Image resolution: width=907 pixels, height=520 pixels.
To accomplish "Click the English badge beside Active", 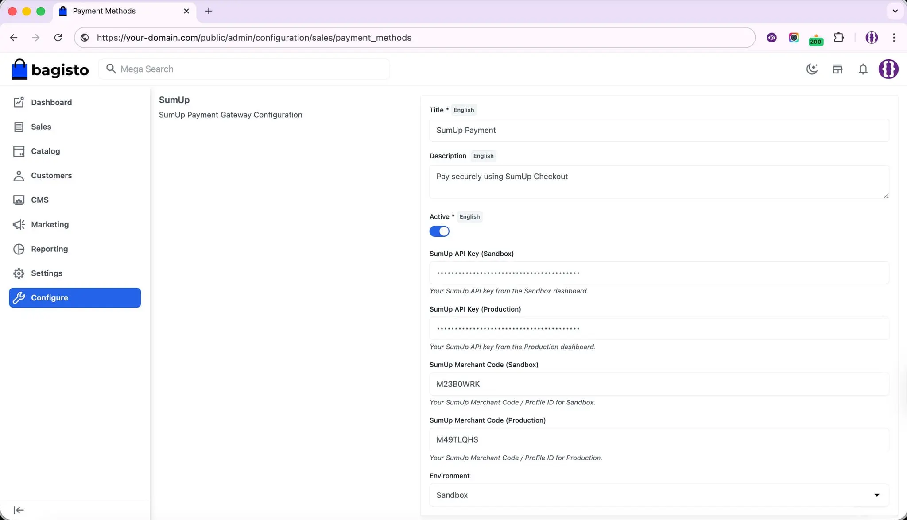I will (x=469, y=217).
